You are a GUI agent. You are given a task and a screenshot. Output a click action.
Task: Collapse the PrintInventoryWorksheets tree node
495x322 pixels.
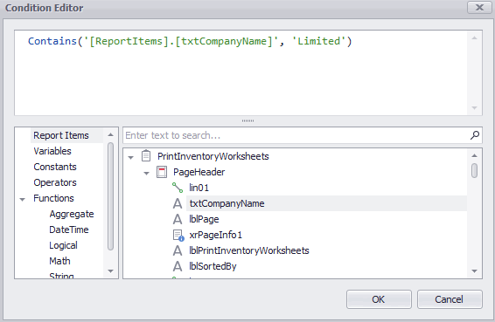tap(130, 157)
